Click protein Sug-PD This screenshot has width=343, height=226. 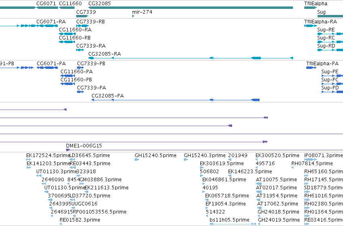point(330,88)
